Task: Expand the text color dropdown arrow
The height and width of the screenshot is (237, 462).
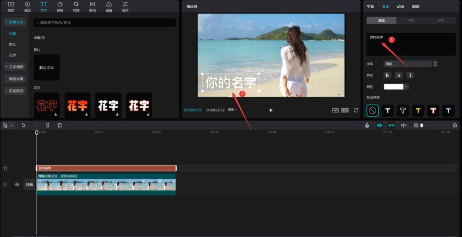Action: point(406,86)
